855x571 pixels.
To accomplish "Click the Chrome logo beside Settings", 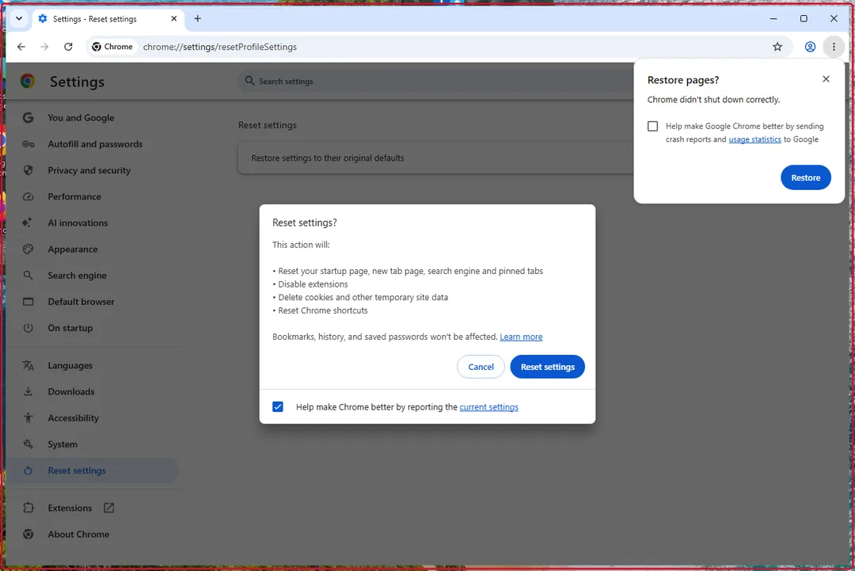I will [x=27, y=82].
